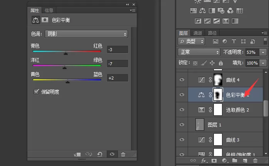Click the 洋红-绿色 slider handle
269x166 pixels.
coord(64,67)
